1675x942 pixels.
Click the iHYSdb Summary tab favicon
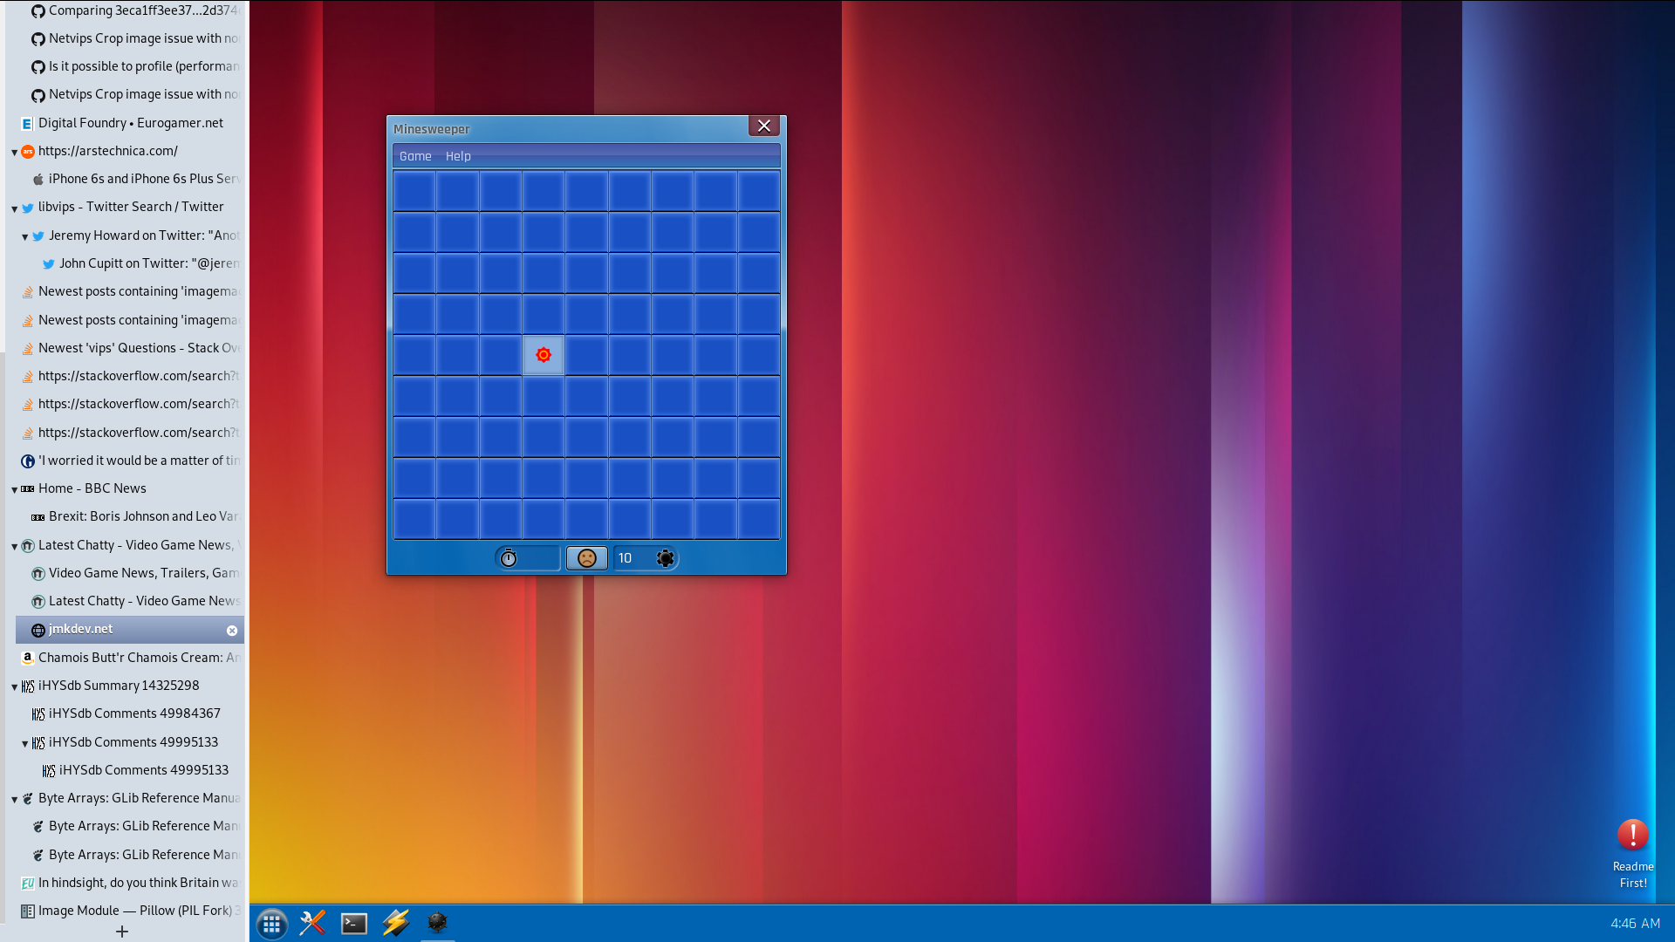point(28,686)
